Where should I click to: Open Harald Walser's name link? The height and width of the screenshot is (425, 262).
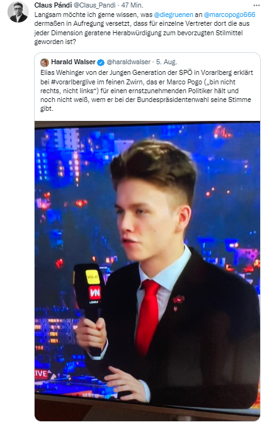(73, 62)
